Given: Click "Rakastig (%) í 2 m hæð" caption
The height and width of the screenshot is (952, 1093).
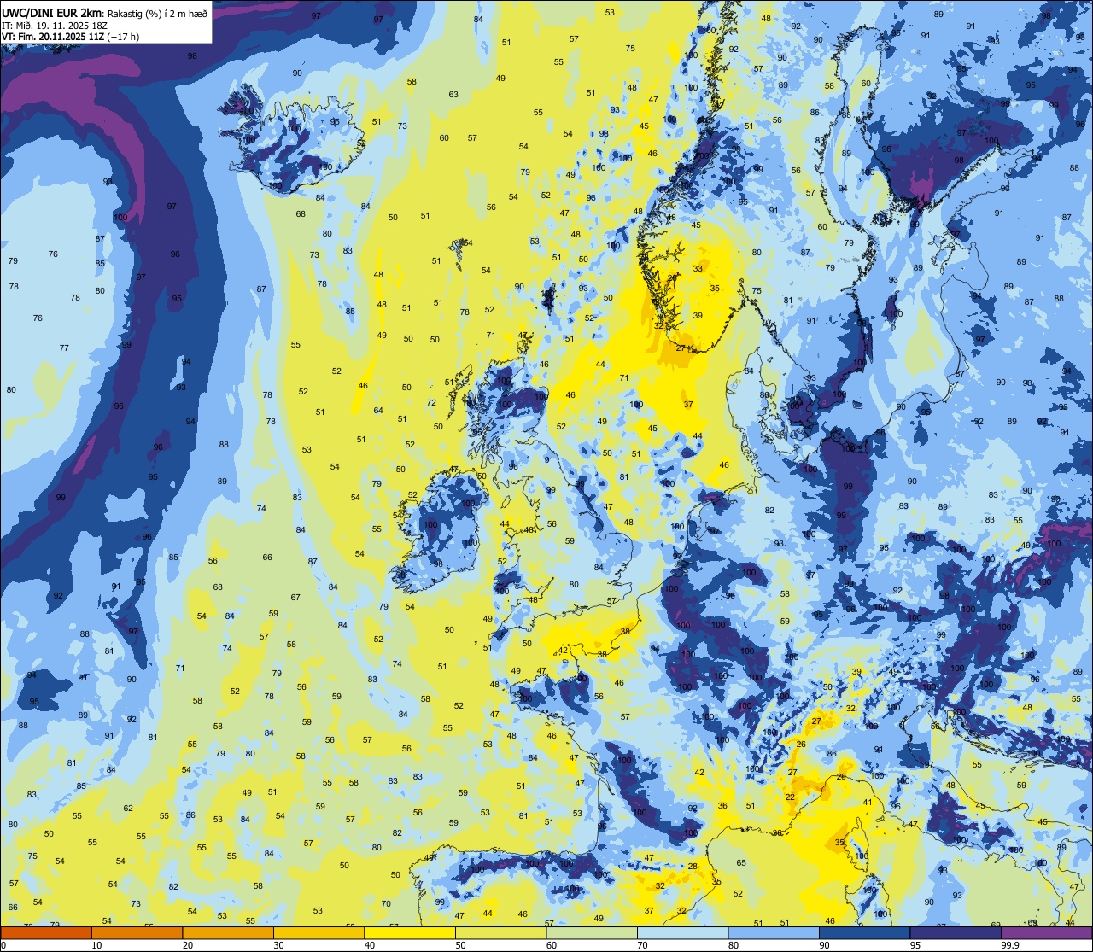Looking at the screenshot, I should tap(157, 13).
